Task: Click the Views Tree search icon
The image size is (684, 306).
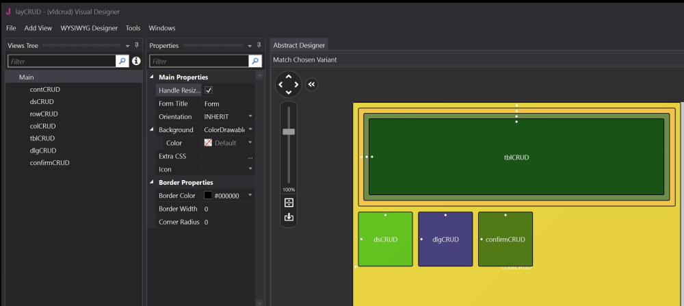Action: point(122,61)
